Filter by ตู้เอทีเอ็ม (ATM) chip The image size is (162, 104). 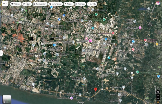[x=92, y=4]
